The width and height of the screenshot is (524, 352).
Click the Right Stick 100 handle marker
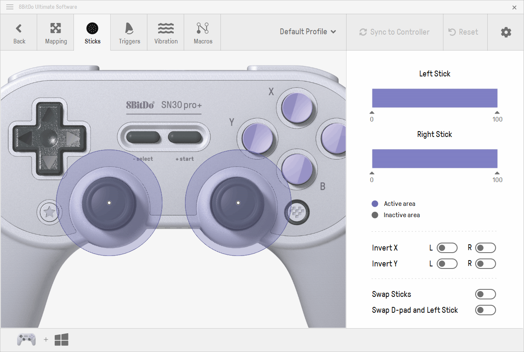[497, 173]
